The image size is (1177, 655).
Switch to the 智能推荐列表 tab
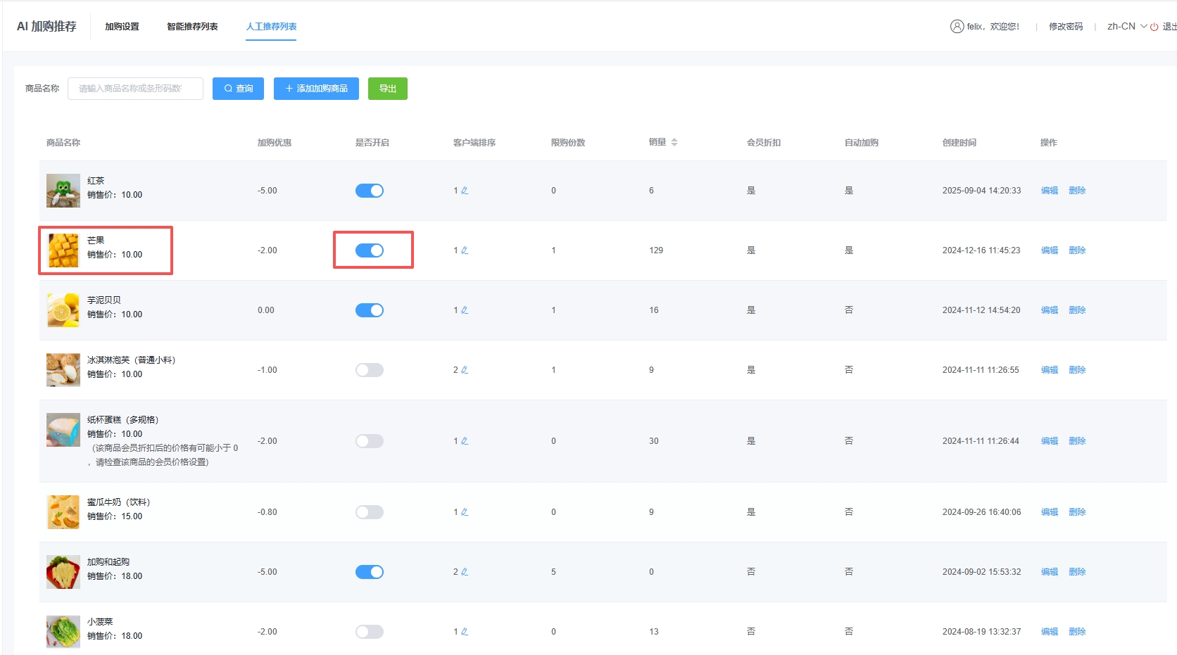(x=192, y=27)
